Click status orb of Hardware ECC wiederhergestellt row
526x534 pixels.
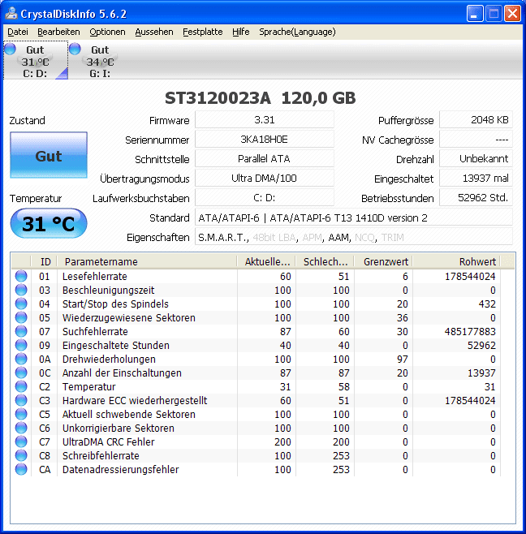[x=21, y=400]
